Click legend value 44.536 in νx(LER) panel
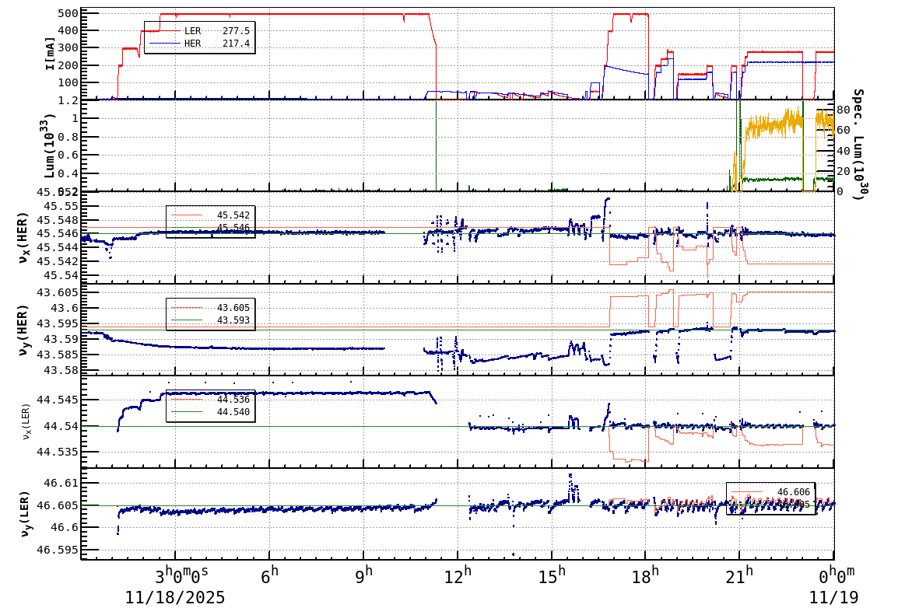Image resolution: width=898 pixels, height=608 pixels. pos(233,399)
